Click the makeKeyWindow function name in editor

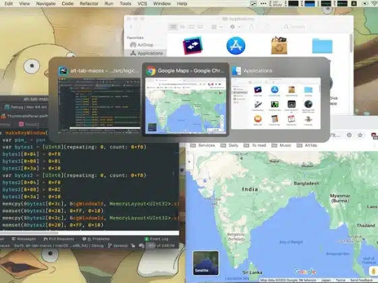tap(26, 133)
